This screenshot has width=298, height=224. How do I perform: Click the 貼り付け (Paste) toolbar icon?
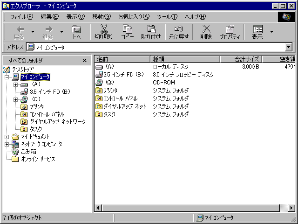click(151, 29)
